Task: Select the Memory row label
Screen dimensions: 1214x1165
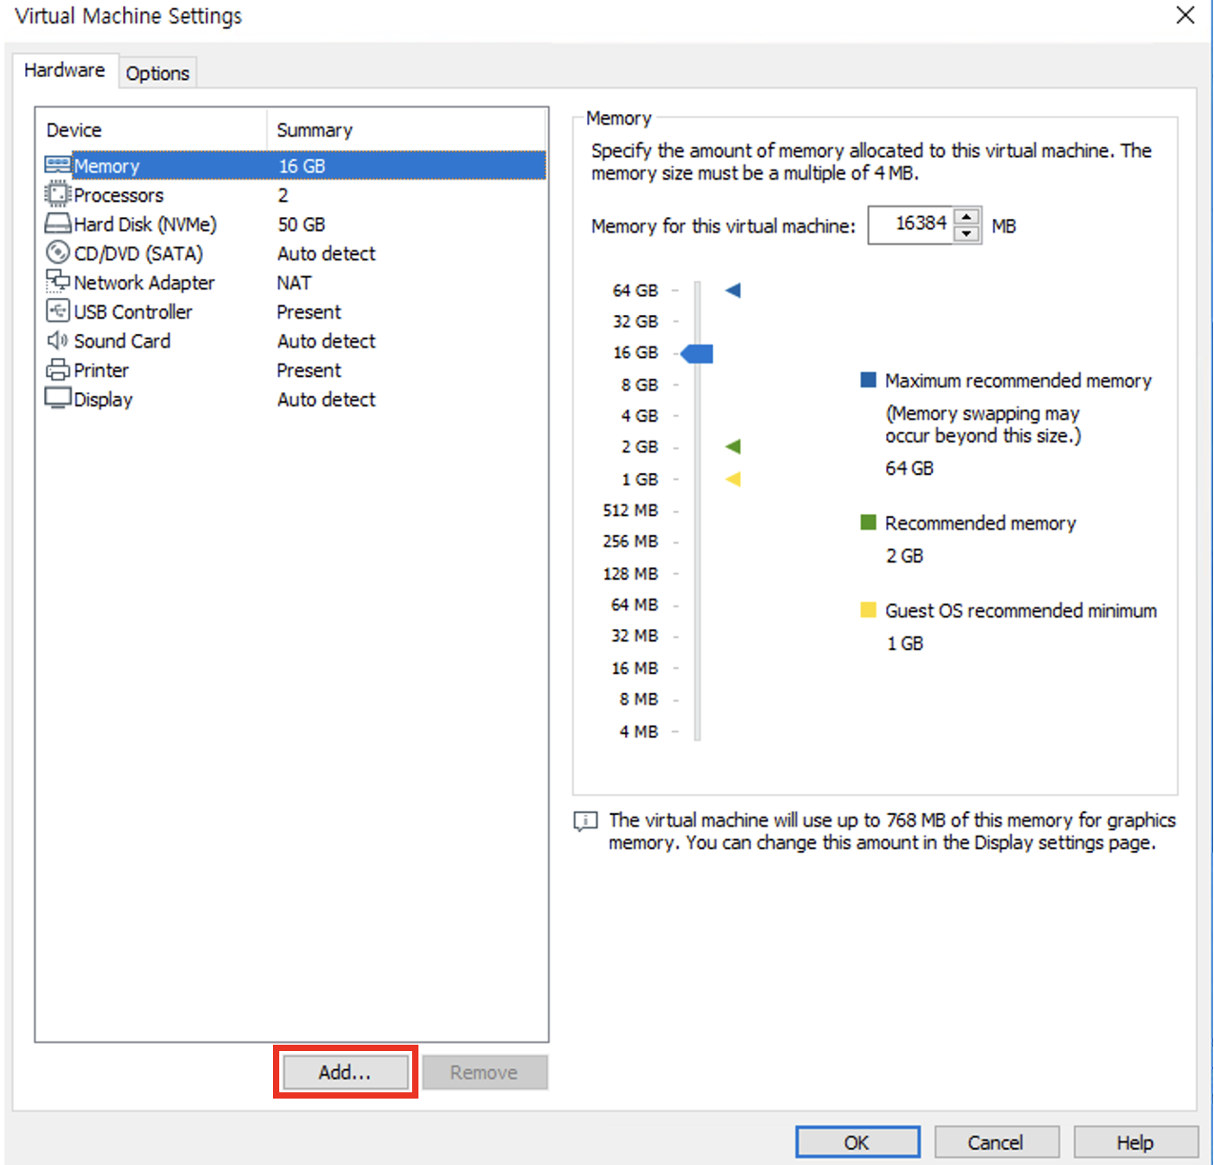Action: tap(106, 165)
